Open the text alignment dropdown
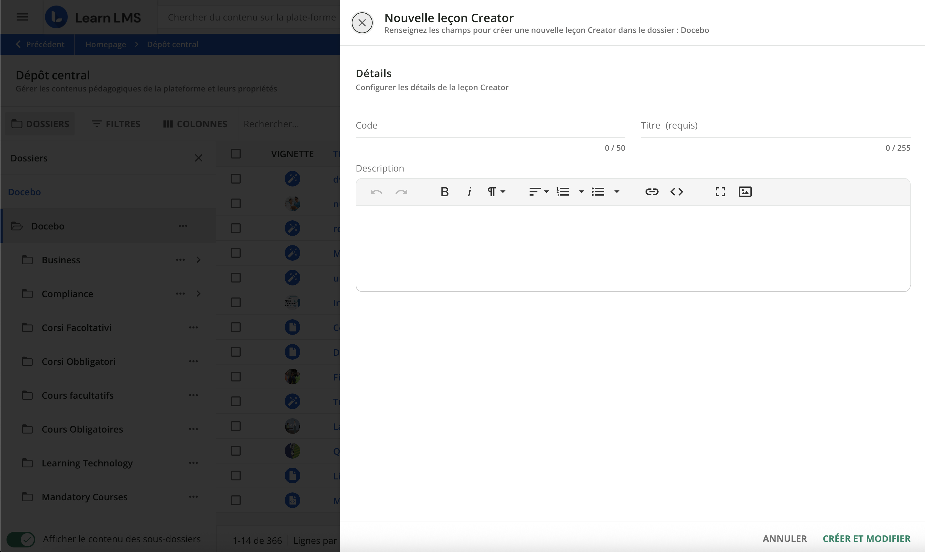Image resolution: width=925 pixels, height=552 pixels. tap(539, 192)
